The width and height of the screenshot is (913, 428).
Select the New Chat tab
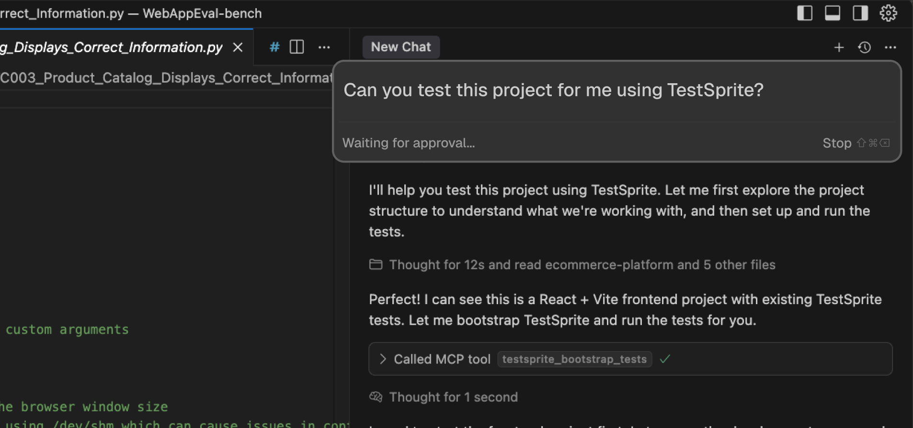(x=401, y=47)
